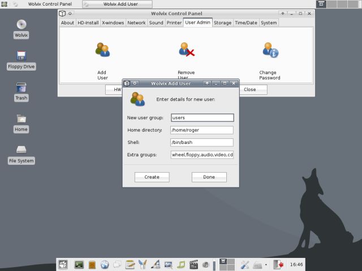Select the User Admin tab

(197, 23)
